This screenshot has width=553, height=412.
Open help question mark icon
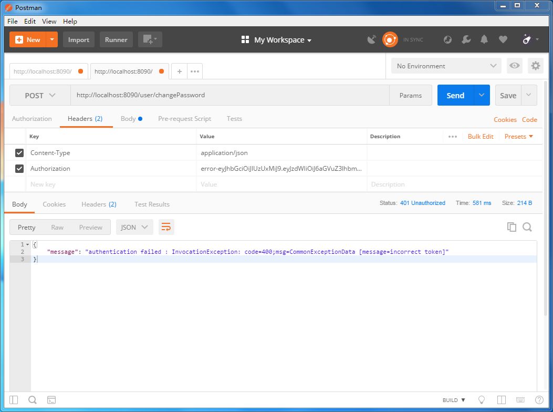tap(539, 399)
